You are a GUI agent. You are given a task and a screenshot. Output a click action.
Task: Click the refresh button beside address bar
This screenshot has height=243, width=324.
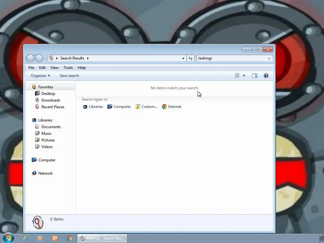(x=190, y=58)
